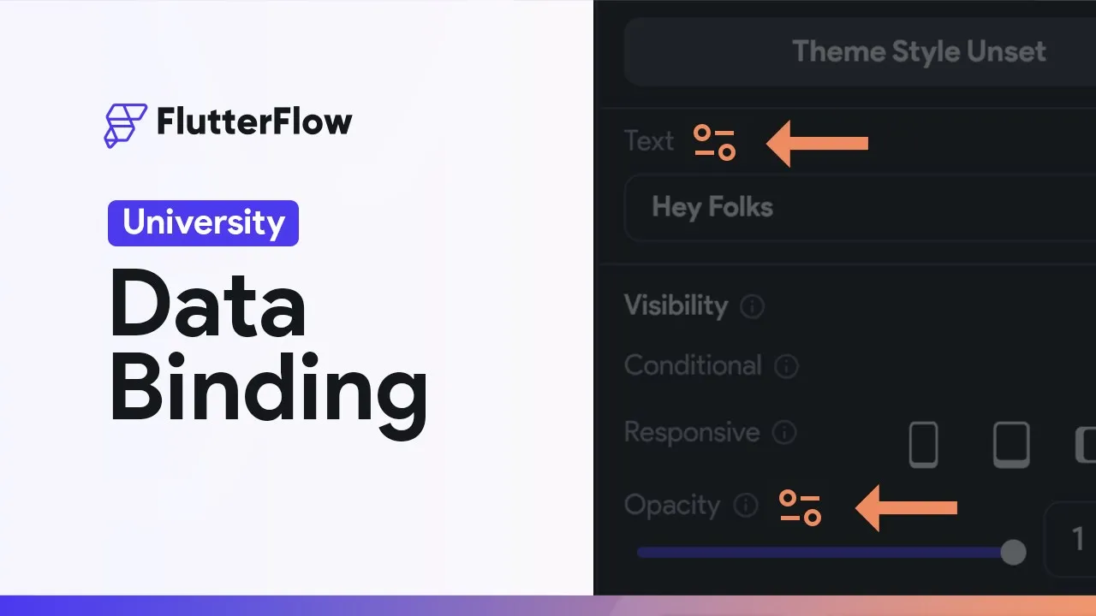The width and height of the screenshot is (1096, 616).
Task: Click the orange arrow pointing at Text binding
Action: [817, 144]
